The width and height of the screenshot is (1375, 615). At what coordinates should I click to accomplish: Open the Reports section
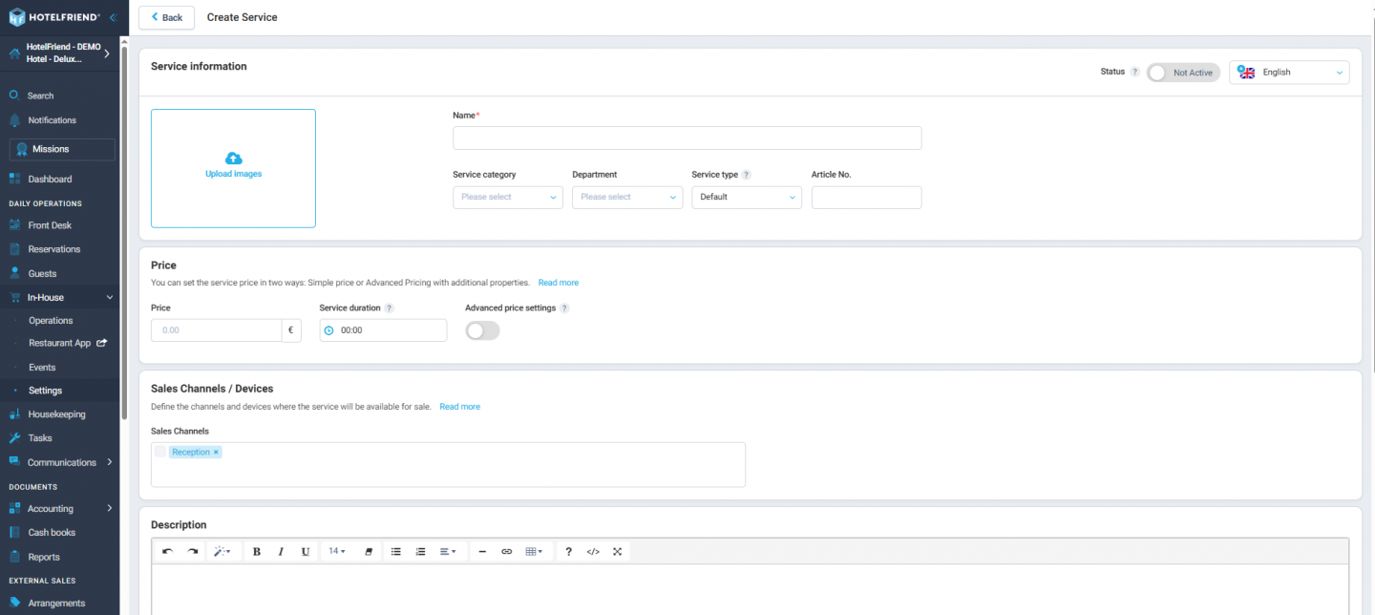45,556
